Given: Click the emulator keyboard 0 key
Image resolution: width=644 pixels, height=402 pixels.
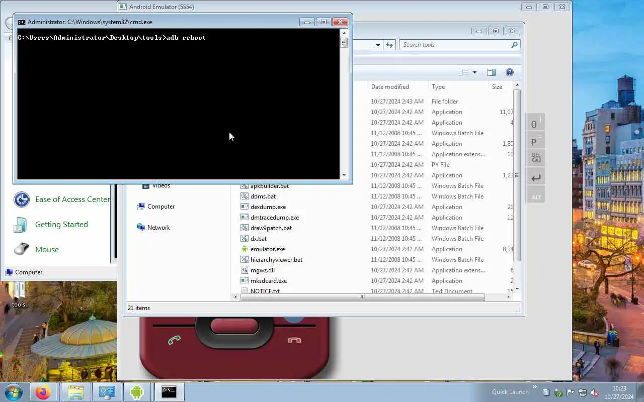Looking at the screenshot, I should pos(536,123).
